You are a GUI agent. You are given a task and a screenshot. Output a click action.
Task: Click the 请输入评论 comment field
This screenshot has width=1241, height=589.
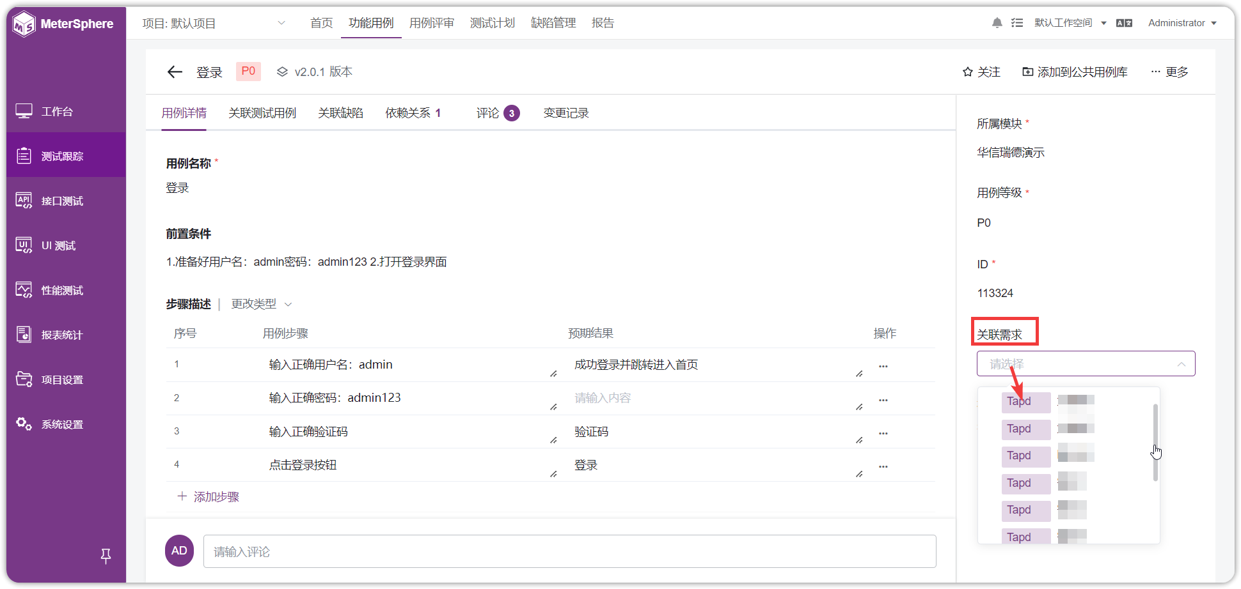(570, 551)
